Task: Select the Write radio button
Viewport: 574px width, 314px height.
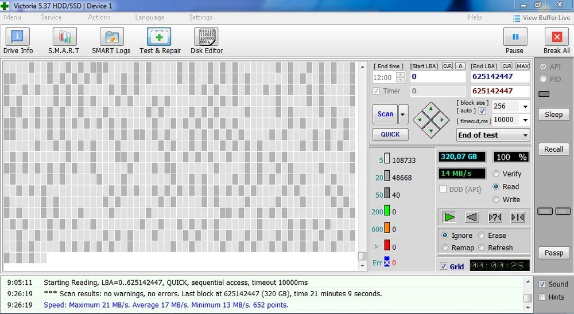Action: (496, 199)
